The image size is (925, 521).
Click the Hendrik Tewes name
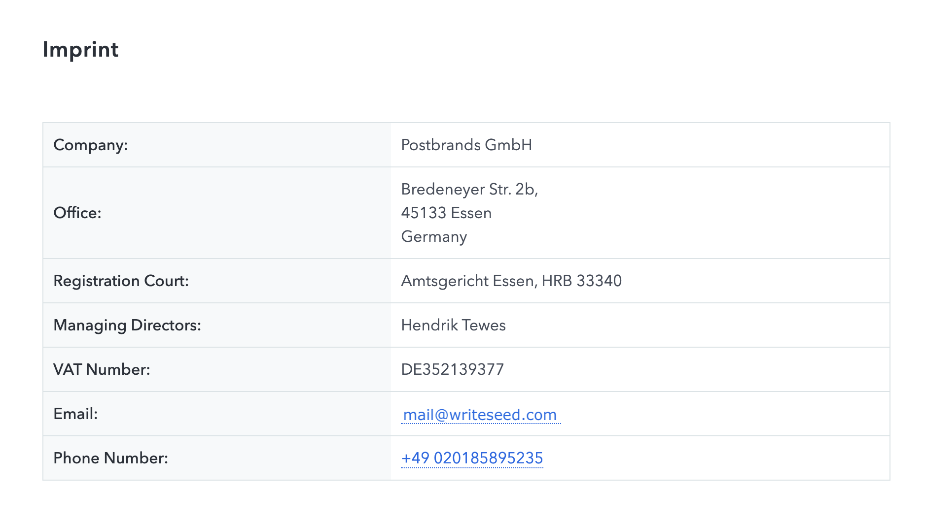point(453,326)
